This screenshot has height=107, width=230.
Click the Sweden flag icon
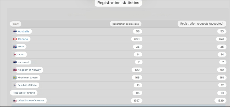tap(15, 78)
